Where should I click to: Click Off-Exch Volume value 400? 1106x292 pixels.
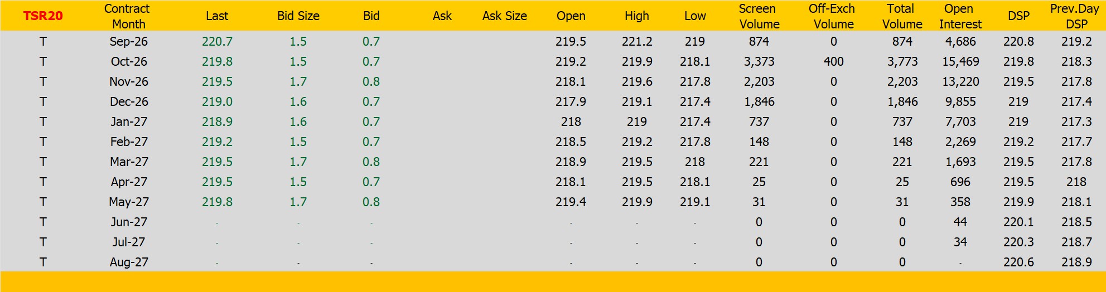click(834, 62)
